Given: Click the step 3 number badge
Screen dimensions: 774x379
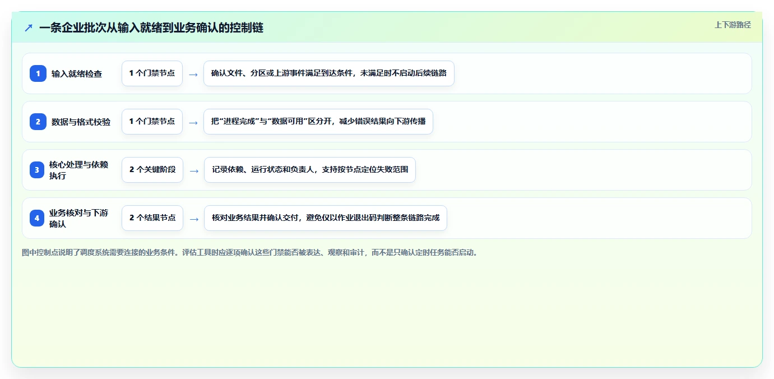Looking at the screenshot, I should point(37,170).
